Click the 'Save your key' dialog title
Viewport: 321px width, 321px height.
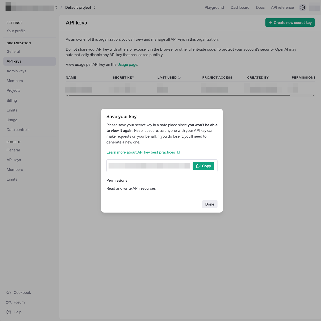121,117
